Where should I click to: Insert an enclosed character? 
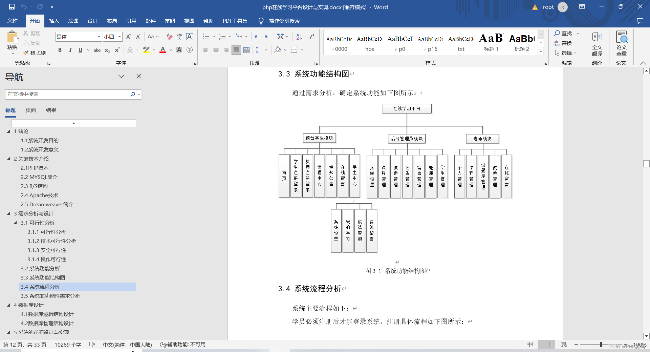(190, 50)
